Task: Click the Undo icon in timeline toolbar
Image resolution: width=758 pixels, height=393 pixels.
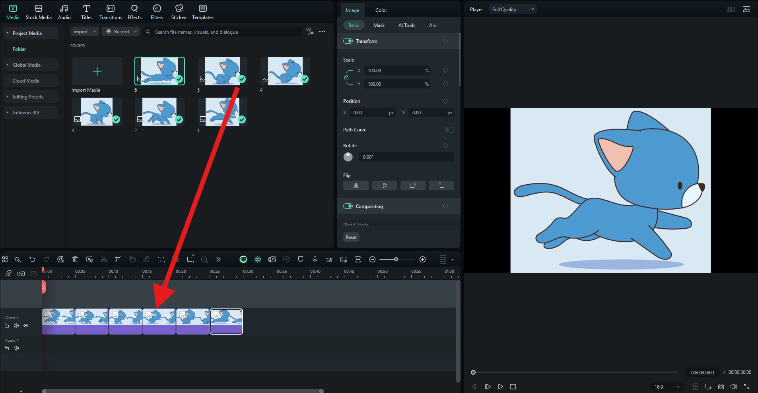Action: point(32,259)
